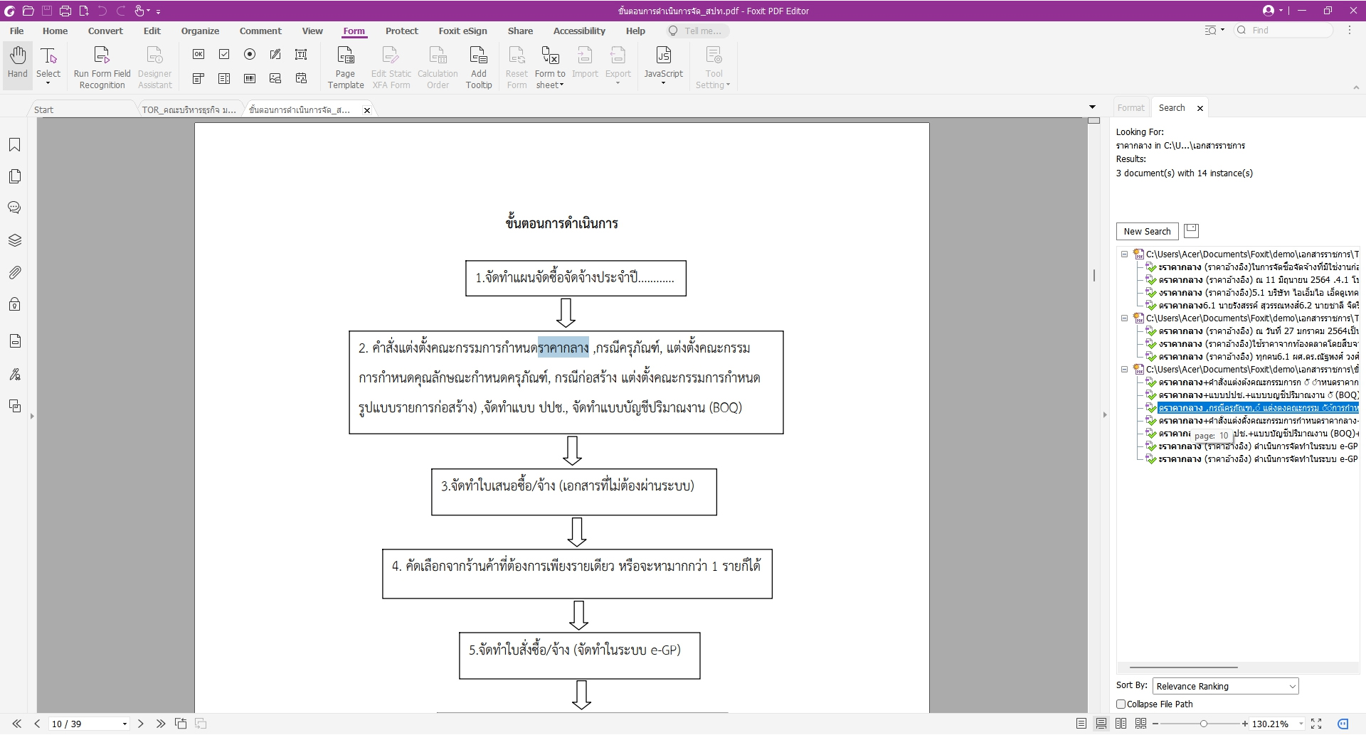Open the Comments panel
The image size is (1366, 735).
tap(14, 208)
